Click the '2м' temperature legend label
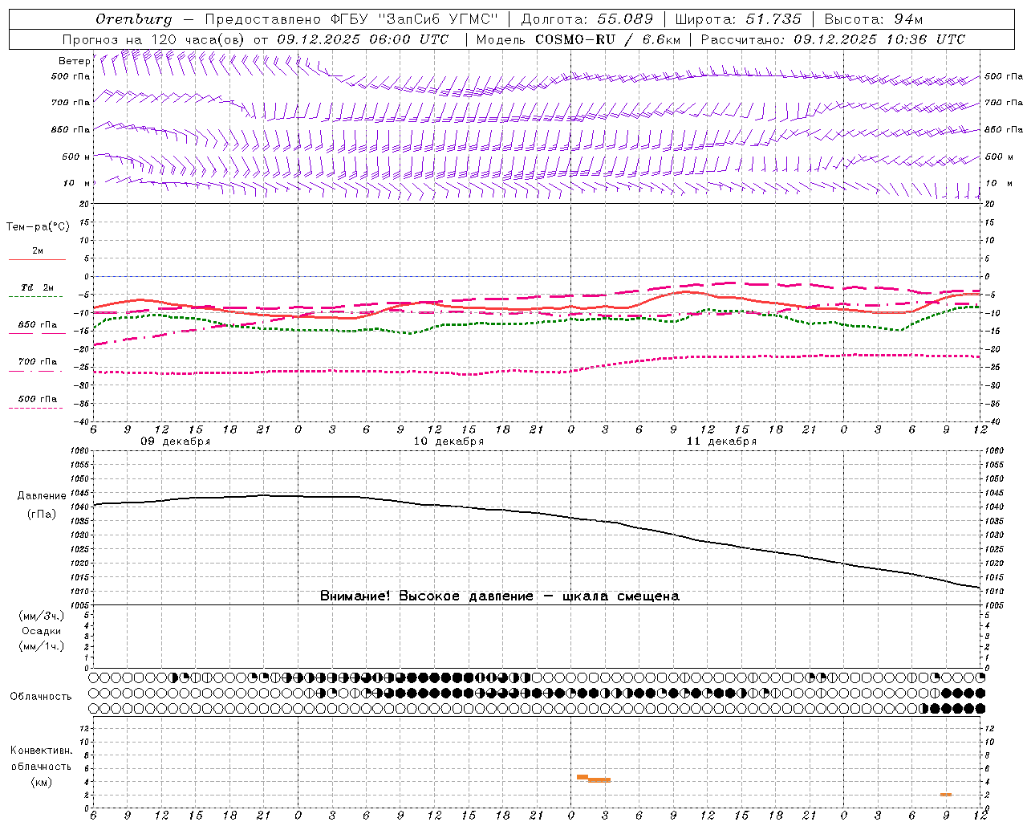This screenshot has height=822, width=1027. pyautogui.click(x=38, y=250)
